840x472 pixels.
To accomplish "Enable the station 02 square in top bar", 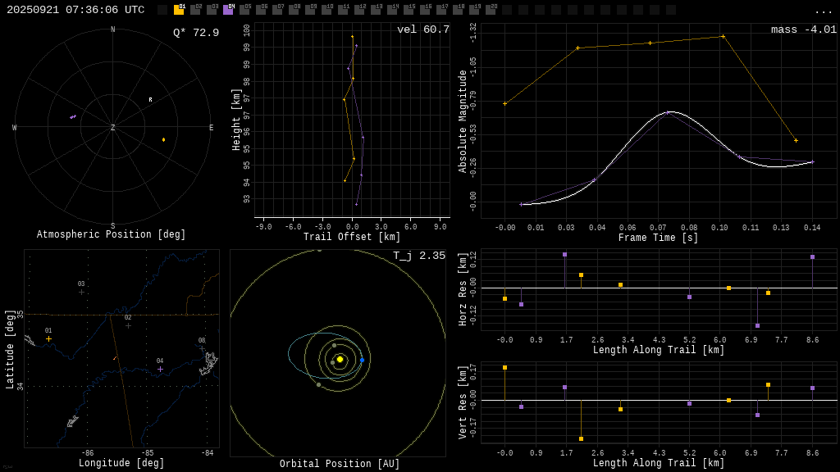I will pyautogui.click(x=195, y=10).
